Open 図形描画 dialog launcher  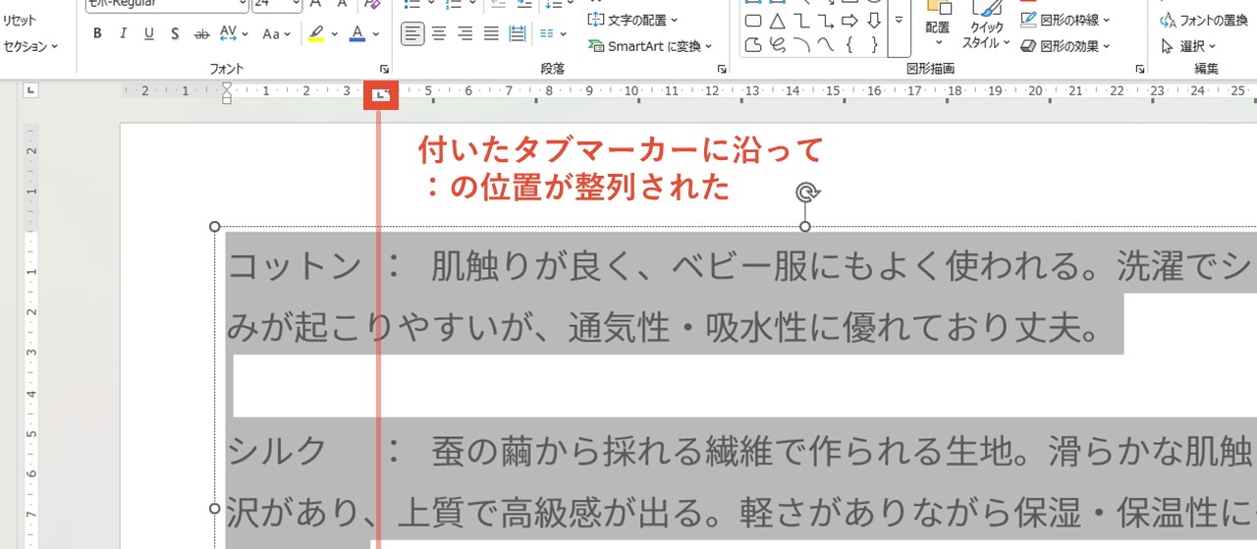click(1140, 70)
